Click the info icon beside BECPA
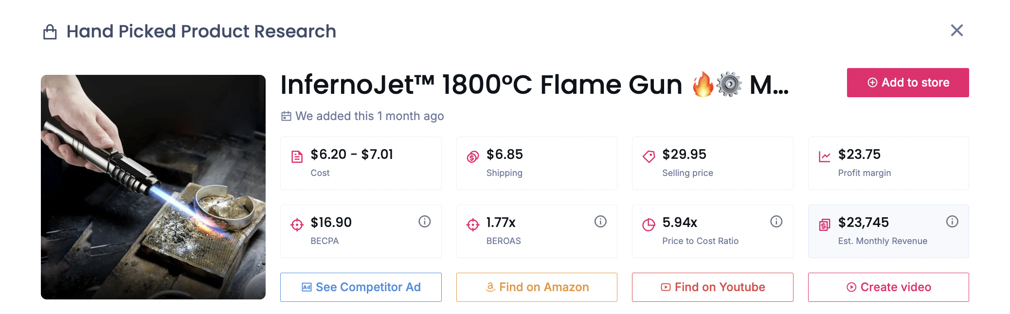The width and height of the screenshot is (1010, 314). tap(424, 221)
